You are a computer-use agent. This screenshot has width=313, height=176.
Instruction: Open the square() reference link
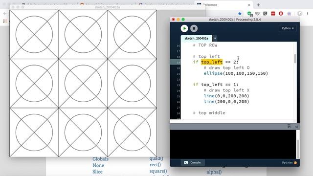[x=158, y=171]
